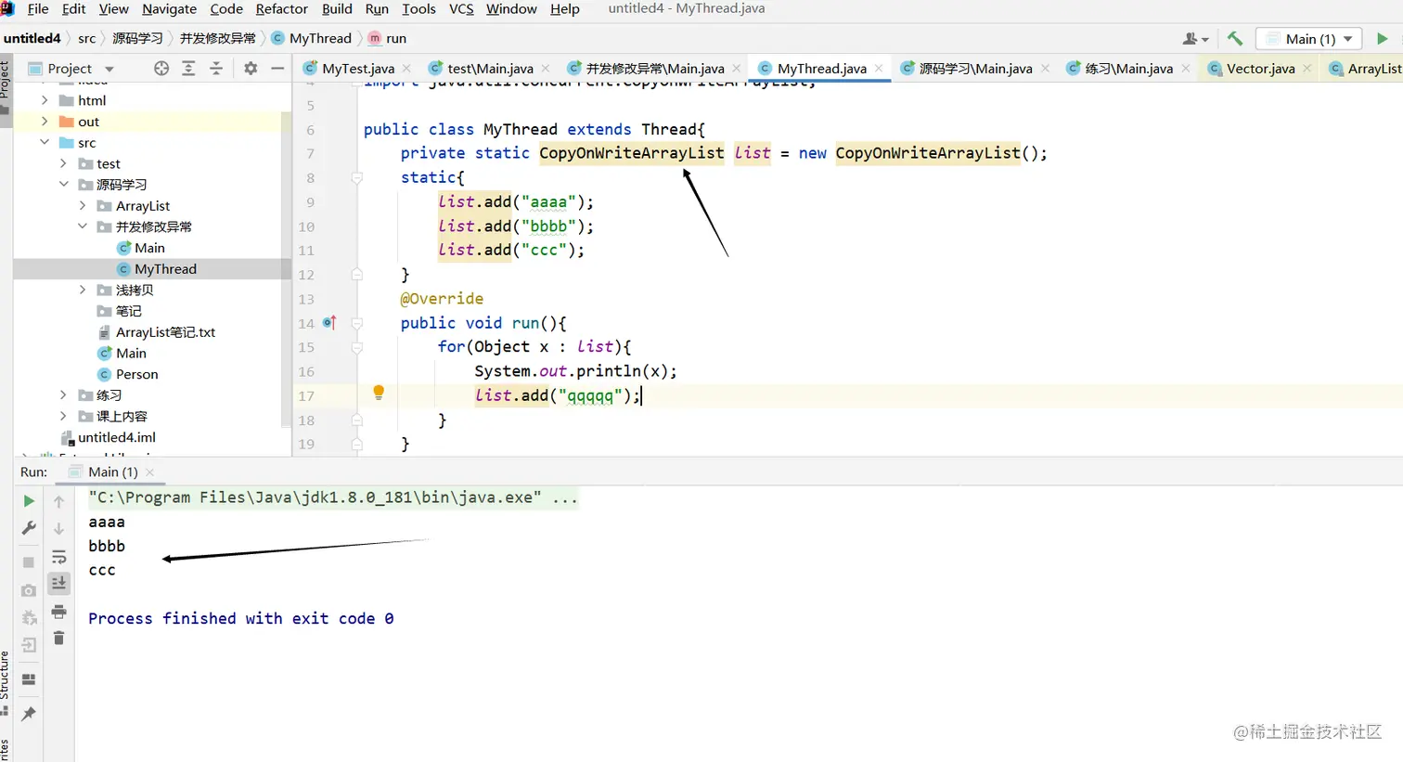The height and width of the screenshot is (762, 1403).
Task: Open the VCS menu
Action: pos(461,8)
